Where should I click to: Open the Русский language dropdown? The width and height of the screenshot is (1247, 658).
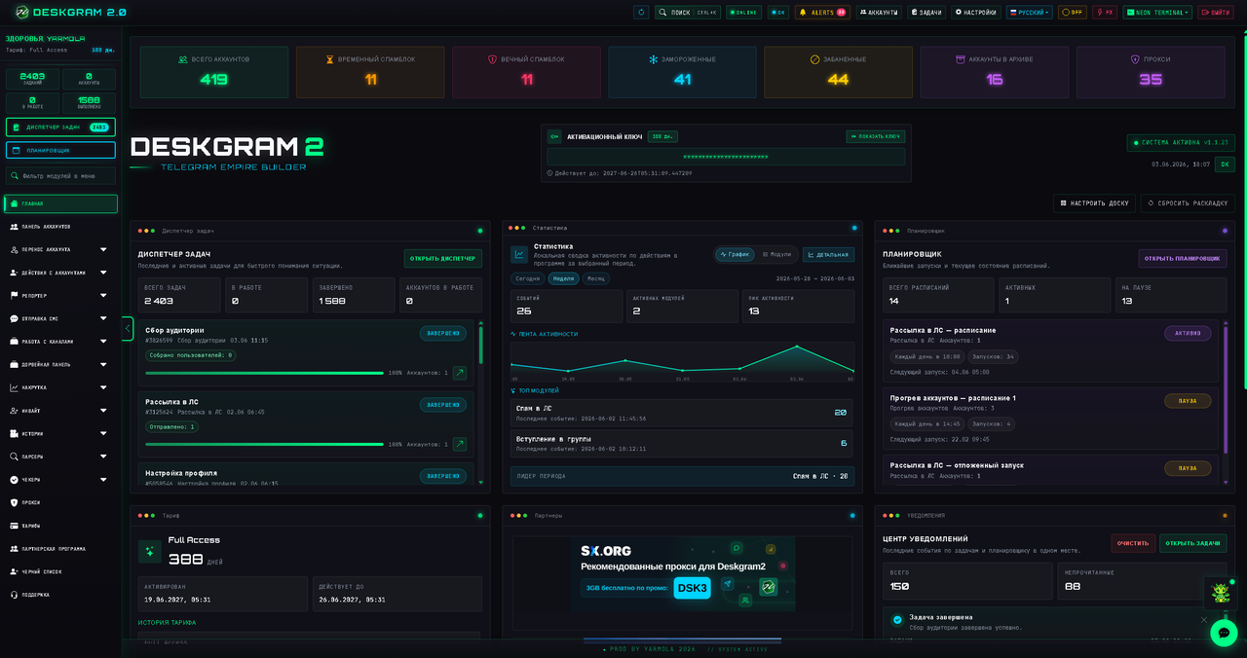point(1029,13)
